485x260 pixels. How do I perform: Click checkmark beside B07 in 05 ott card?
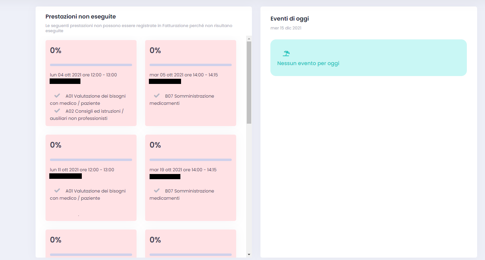[157, 96]
